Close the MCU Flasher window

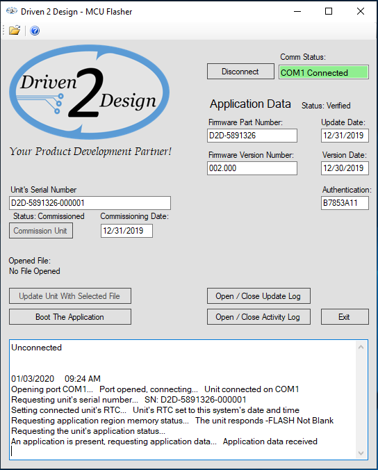361,11
